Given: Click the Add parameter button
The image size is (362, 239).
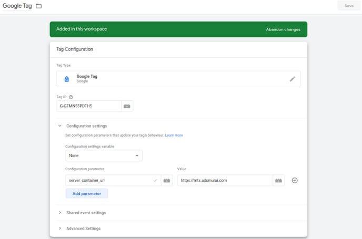Looking at the screenshot, I should coord(87,194).
